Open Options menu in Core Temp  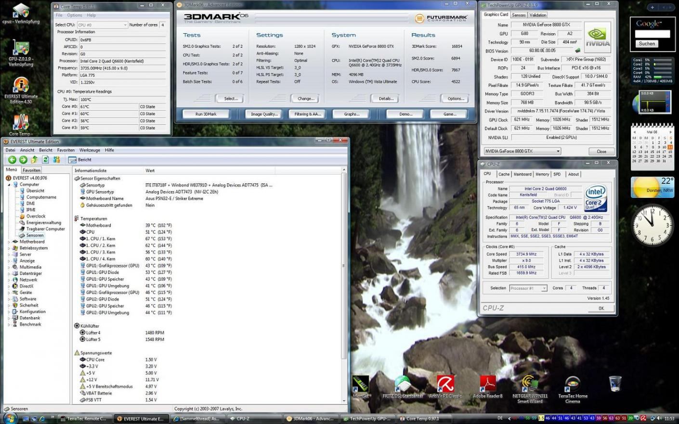point(74,15)
